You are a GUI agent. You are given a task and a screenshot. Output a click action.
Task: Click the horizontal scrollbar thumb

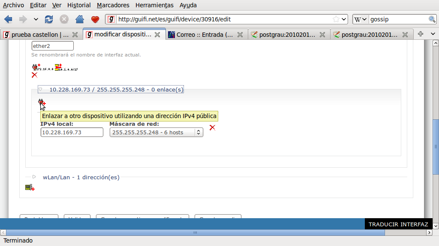coord(195,233)
